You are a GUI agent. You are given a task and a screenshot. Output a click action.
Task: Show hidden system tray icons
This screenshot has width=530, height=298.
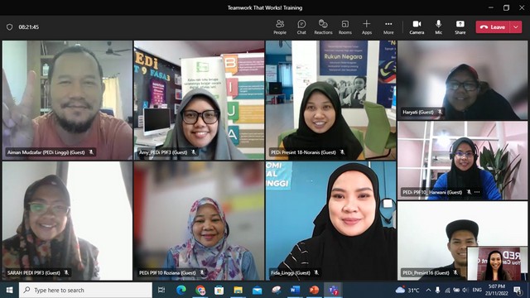tap(428, 290)
